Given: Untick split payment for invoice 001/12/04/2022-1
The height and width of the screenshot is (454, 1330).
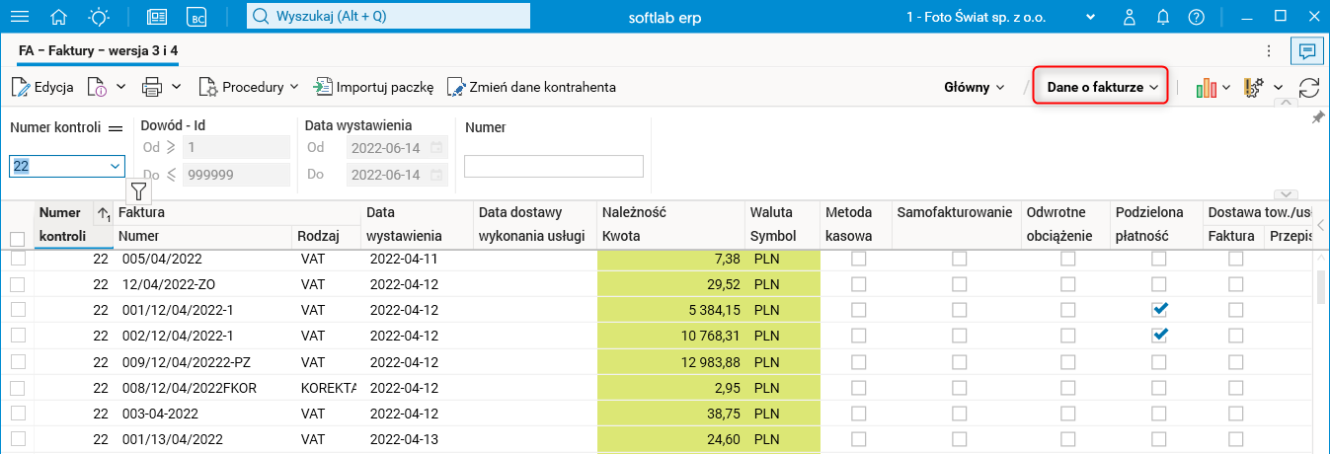Looking at the screenshot, I should pos(1159,309).
